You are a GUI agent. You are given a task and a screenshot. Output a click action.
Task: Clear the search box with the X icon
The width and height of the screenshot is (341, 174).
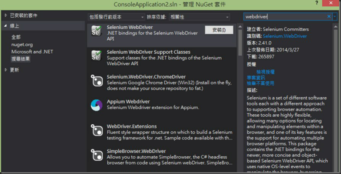tap(329, 16)
